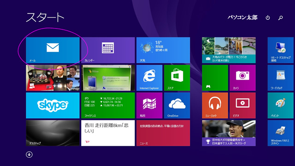
Task: Open the Video (ビデオ) tile
Action: [243, 106]
